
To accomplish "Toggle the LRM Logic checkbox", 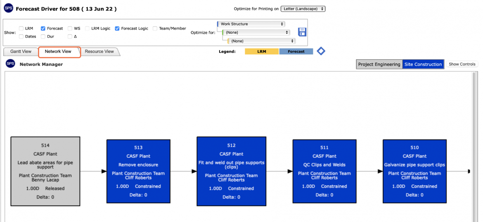I will click(x=88, y=28).
